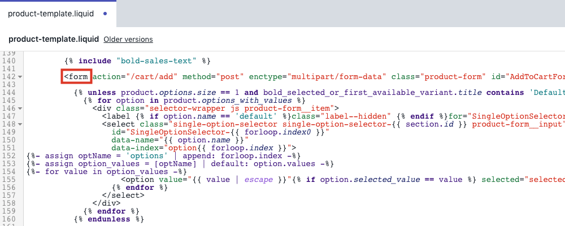Click the for option in product.options_with_values line

tap(194, 101)
